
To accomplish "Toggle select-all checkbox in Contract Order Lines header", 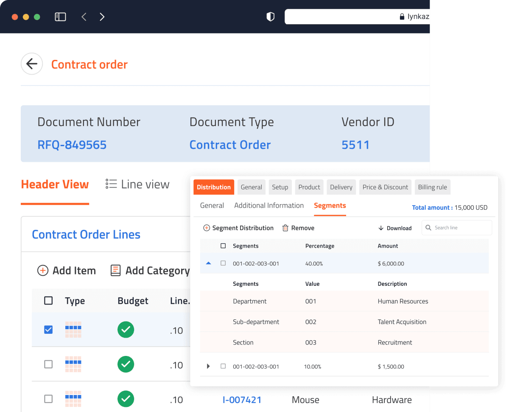I will pyautogui.click(x=48, y=301).
